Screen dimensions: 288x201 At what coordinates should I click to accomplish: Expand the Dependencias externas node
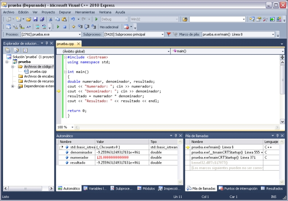13,86
